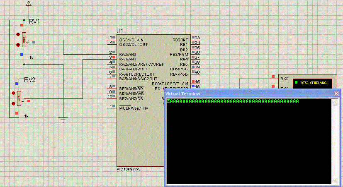Click the power terminal arrow above RV1

29,4
